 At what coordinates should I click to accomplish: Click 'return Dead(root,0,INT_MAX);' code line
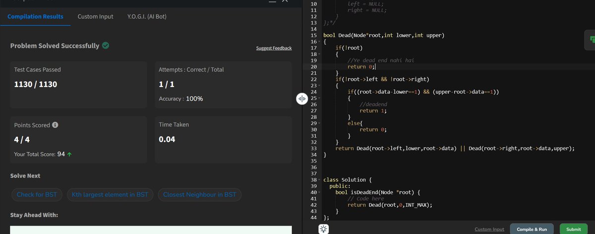click(391, 204)
